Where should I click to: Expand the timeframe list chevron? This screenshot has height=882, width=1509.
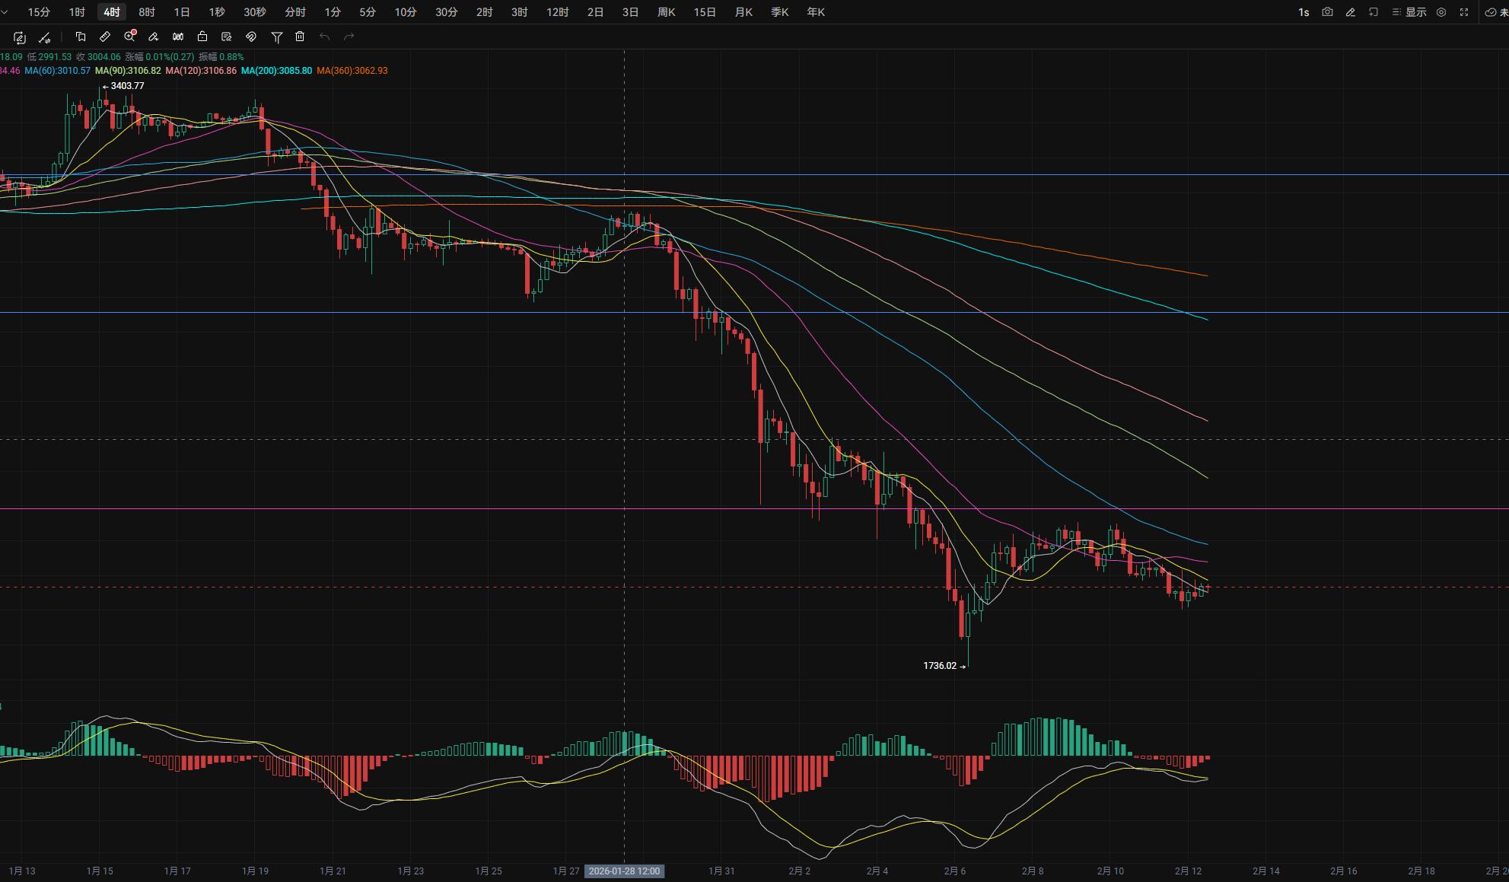5,12
